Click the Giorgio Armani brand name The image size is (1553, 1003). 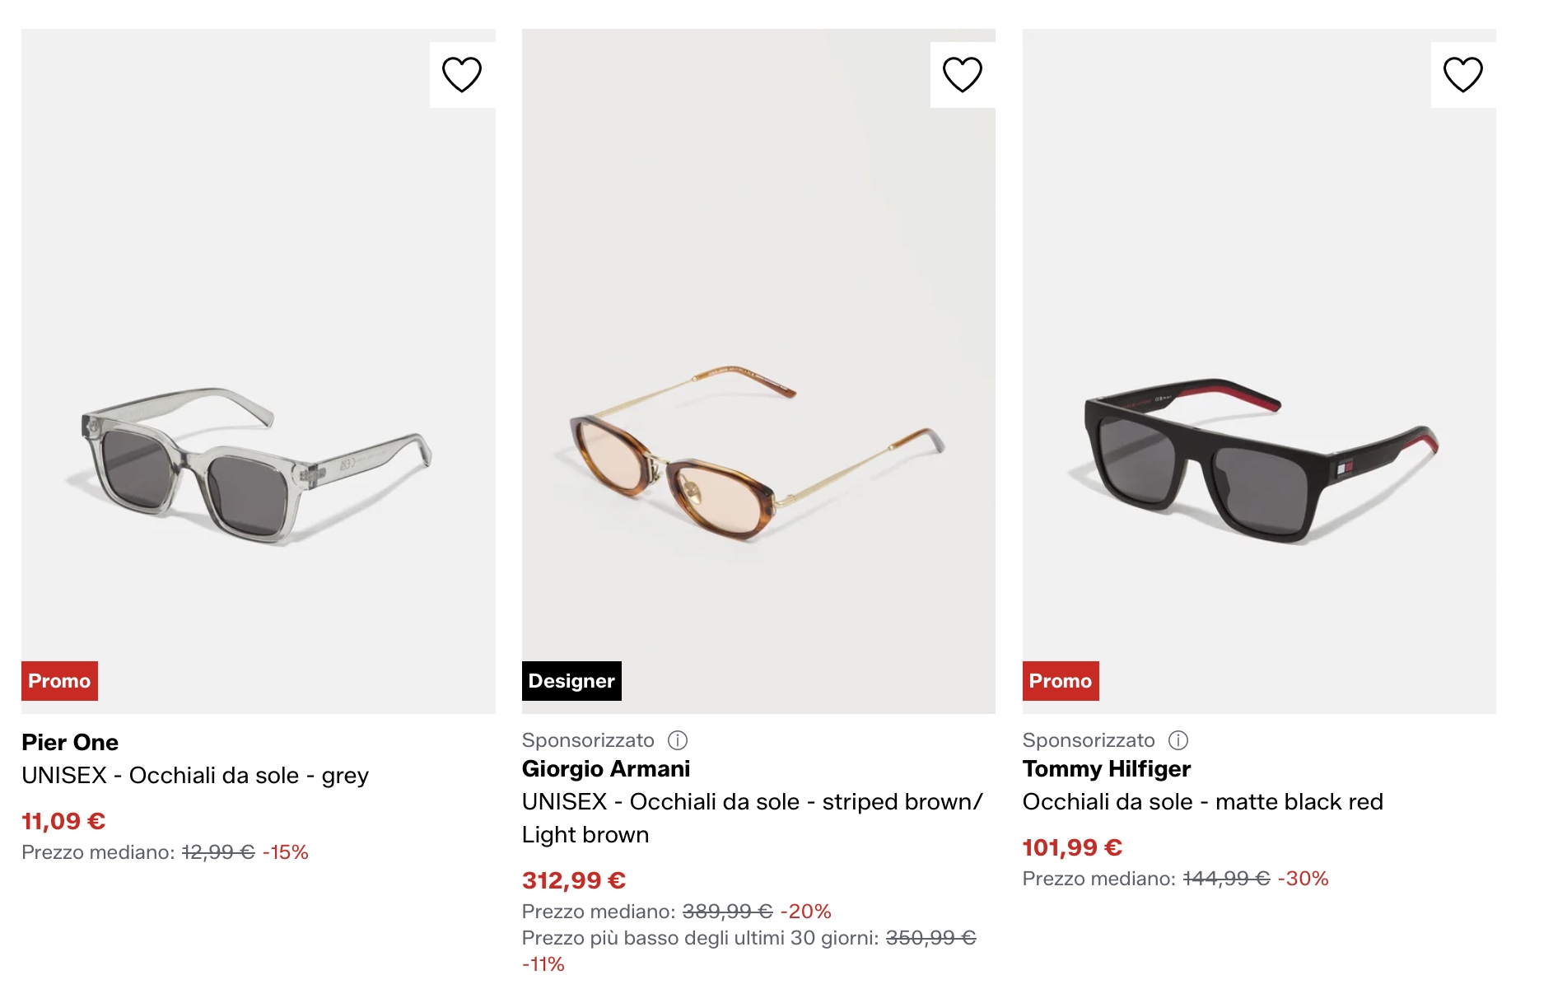click(606, 768)
